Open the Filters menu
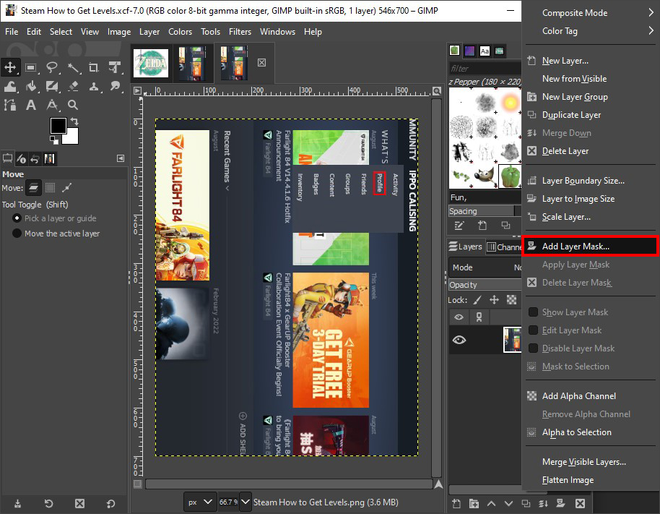 click(240, 32)
